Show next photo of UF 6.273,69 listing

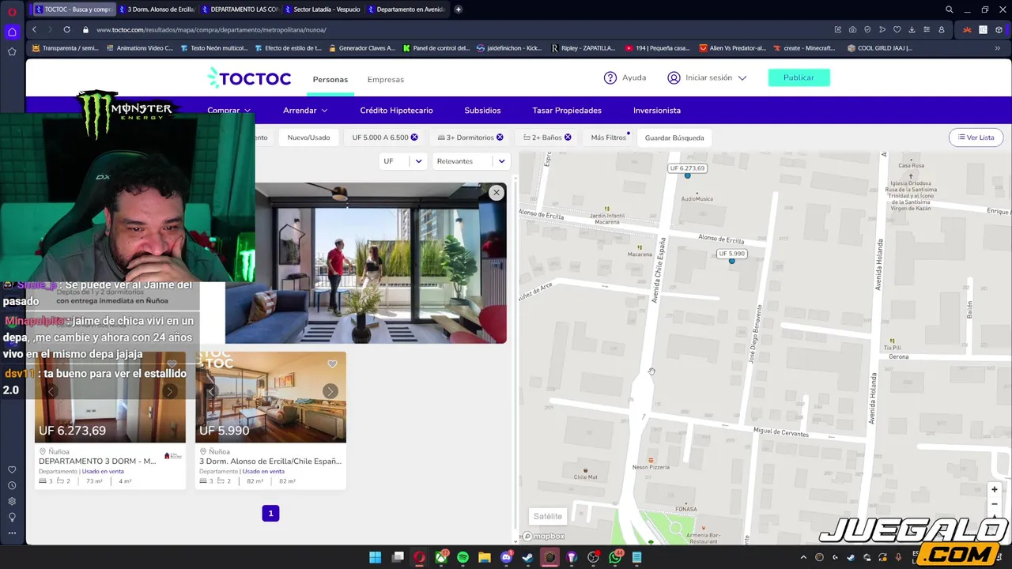pos(169,391)
